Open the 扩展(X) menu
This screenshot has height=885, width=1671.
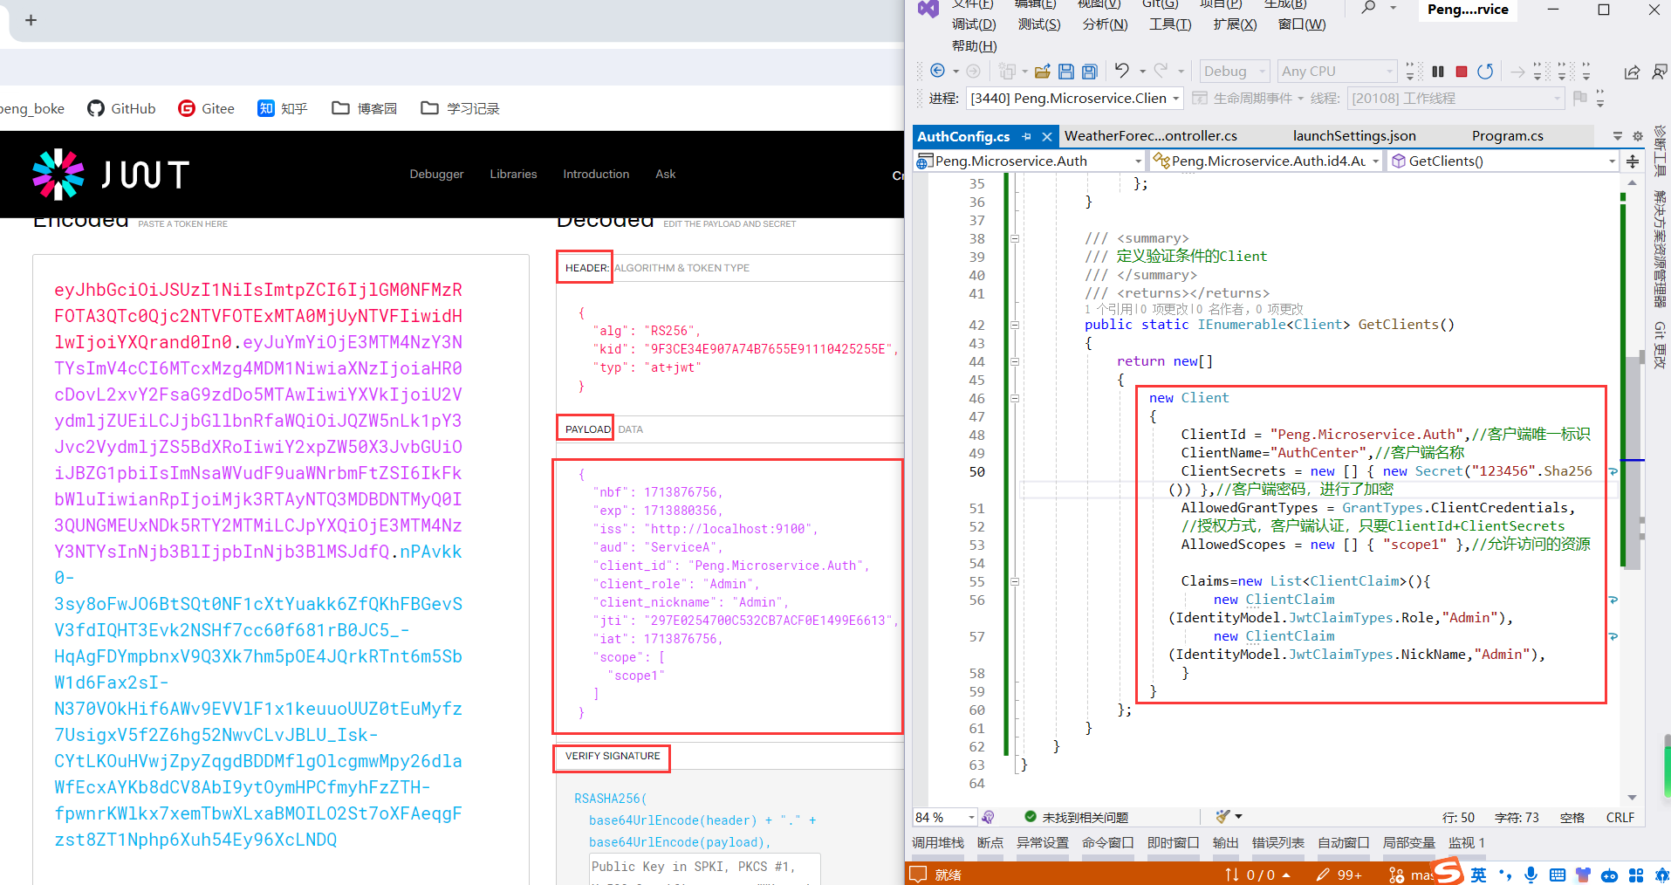point(1235,24)
